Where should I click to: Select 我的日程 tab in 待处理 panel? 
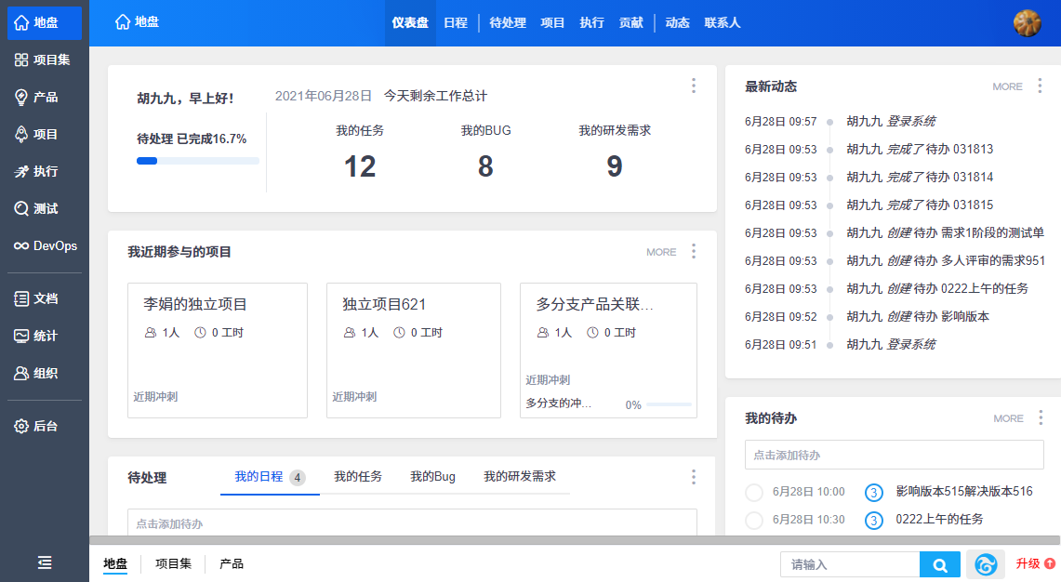[270, 477]
